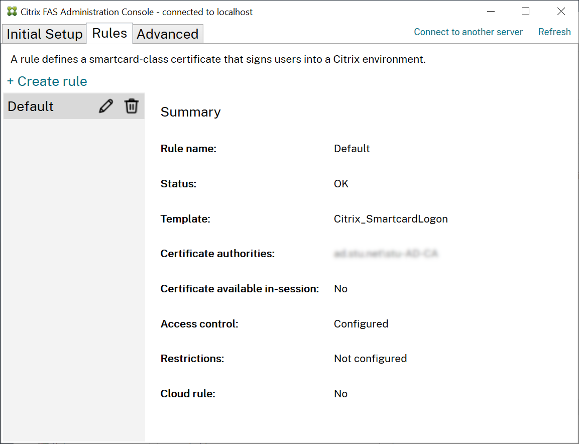
Task: Click the blurred Certificate authorities value
Action: [x=386, y=254]
